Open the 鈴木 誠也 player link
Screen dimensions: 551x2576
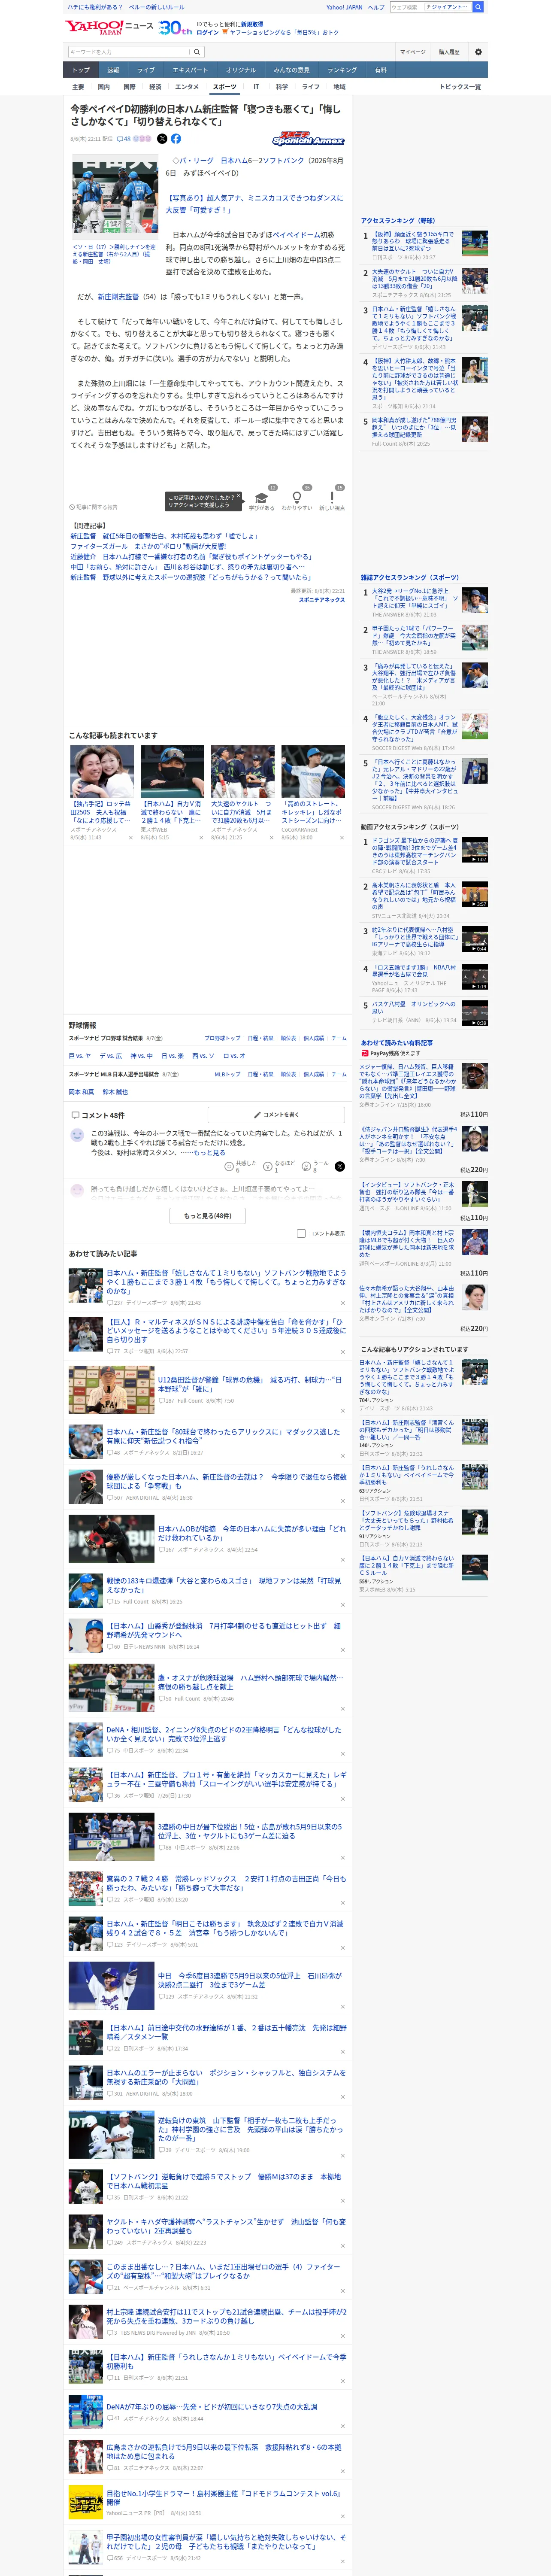click(x=115, y=1092)
